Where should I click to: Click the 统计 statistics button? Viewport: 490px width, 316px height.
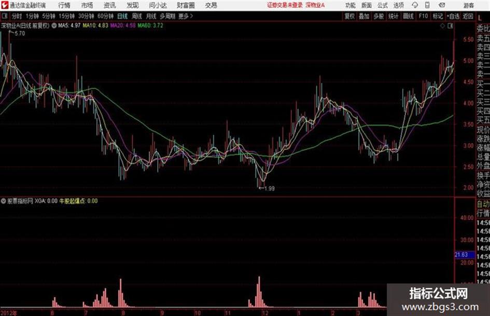click(x=393, y=16)
